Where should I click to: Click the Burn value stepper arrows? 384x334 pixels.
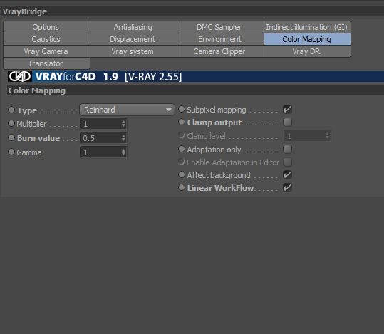pos(123,138)
